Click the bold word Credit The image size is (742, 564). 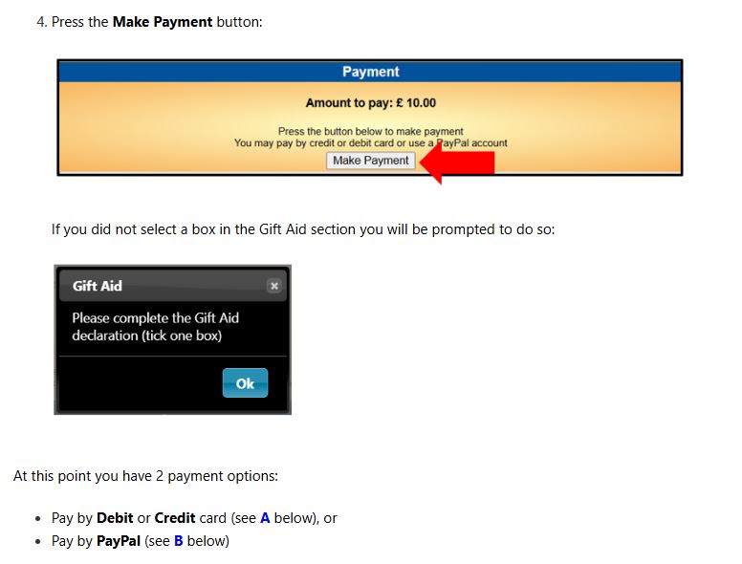tap(175, 517)
